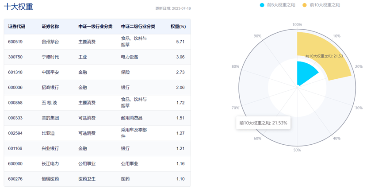
Task: Click the 恒瑞医药 stock name
Action: [x=50, y=179]
